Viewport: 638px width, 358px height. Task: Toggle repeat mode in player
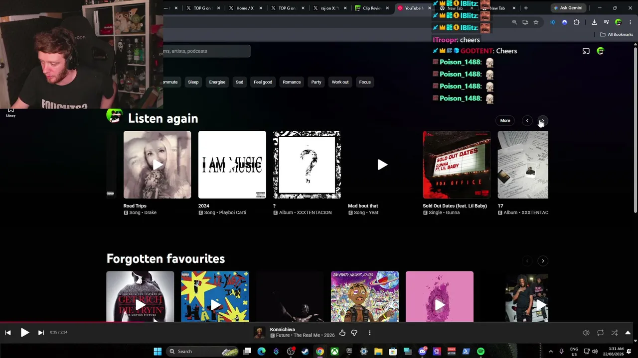click(600, 333)
